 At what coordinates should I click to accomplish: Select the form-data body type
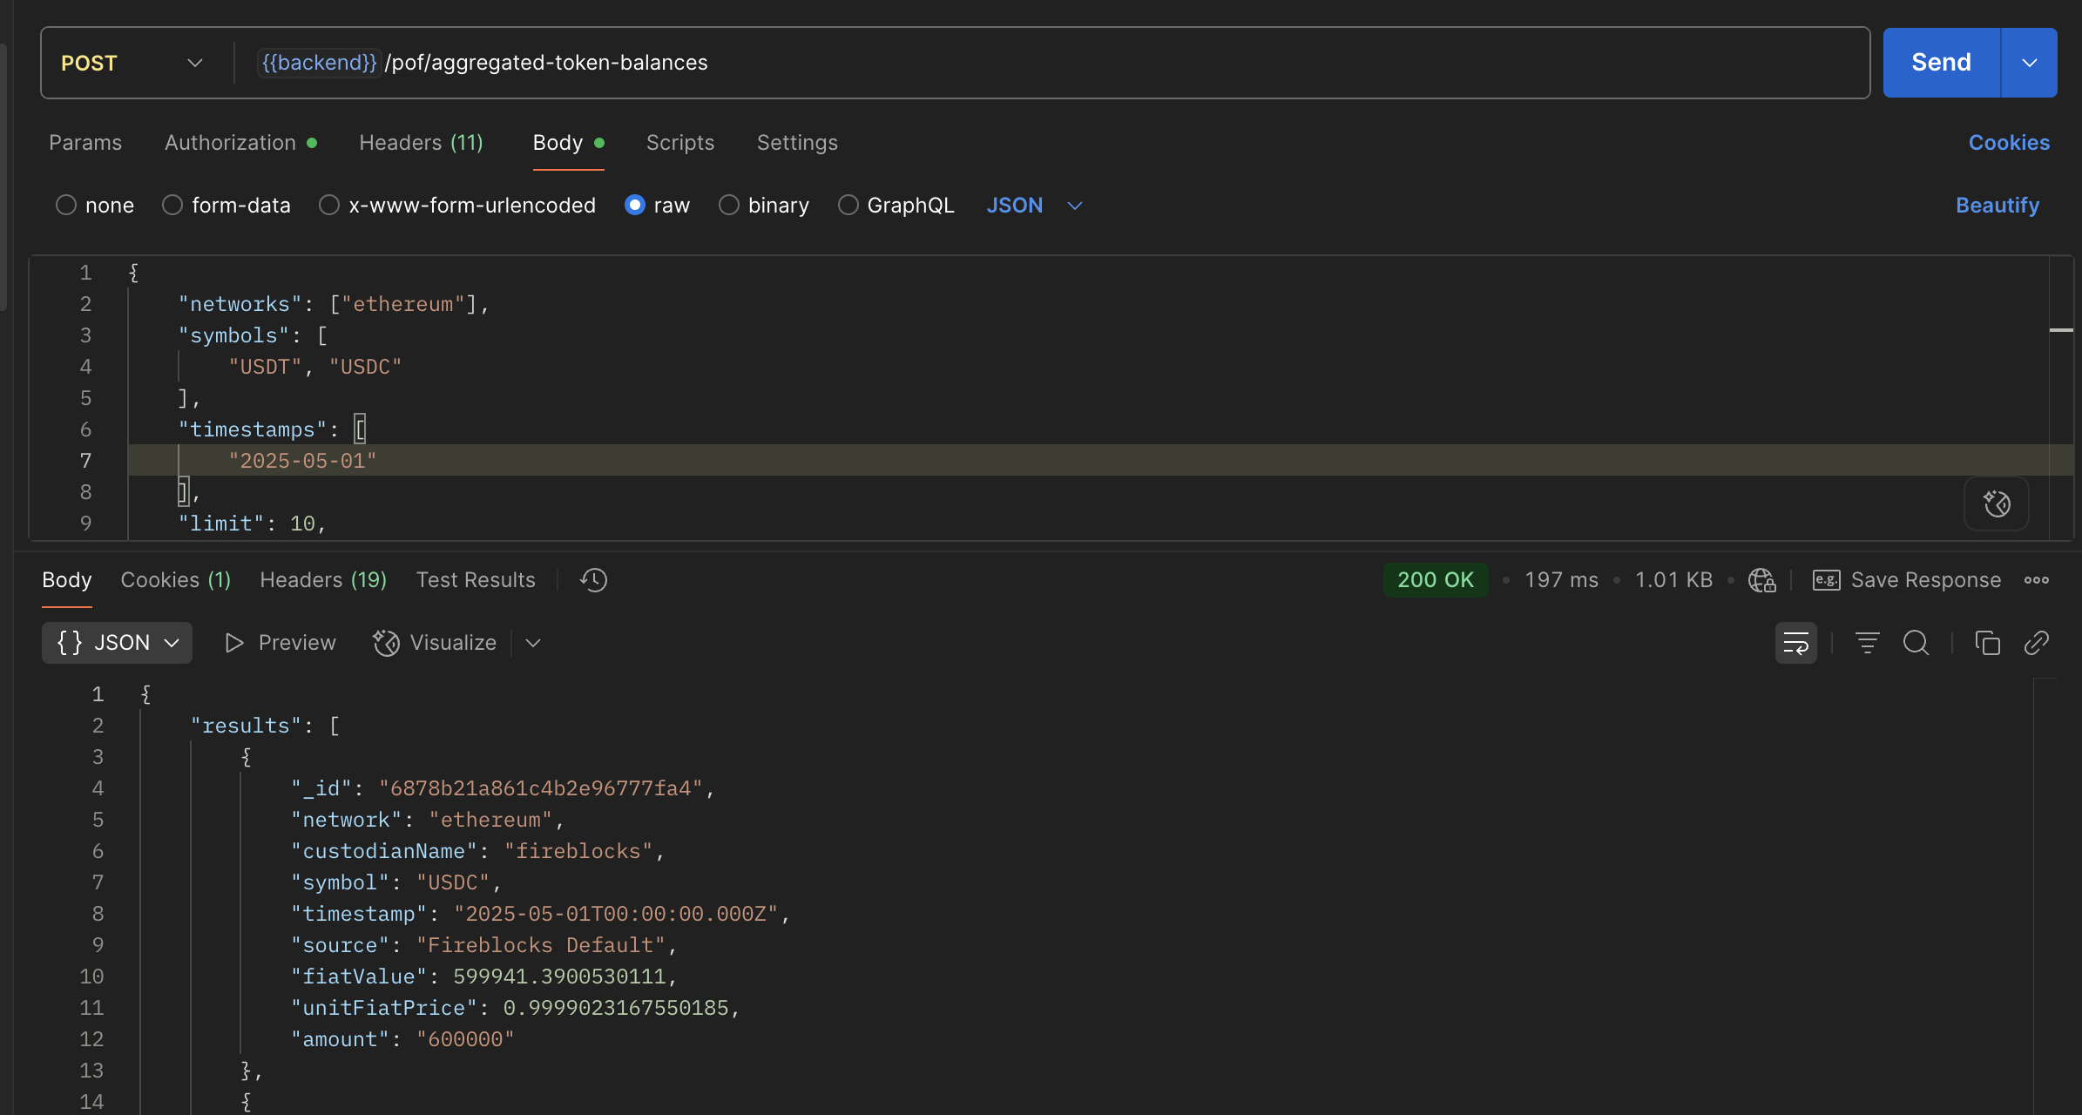pos(172,206)
